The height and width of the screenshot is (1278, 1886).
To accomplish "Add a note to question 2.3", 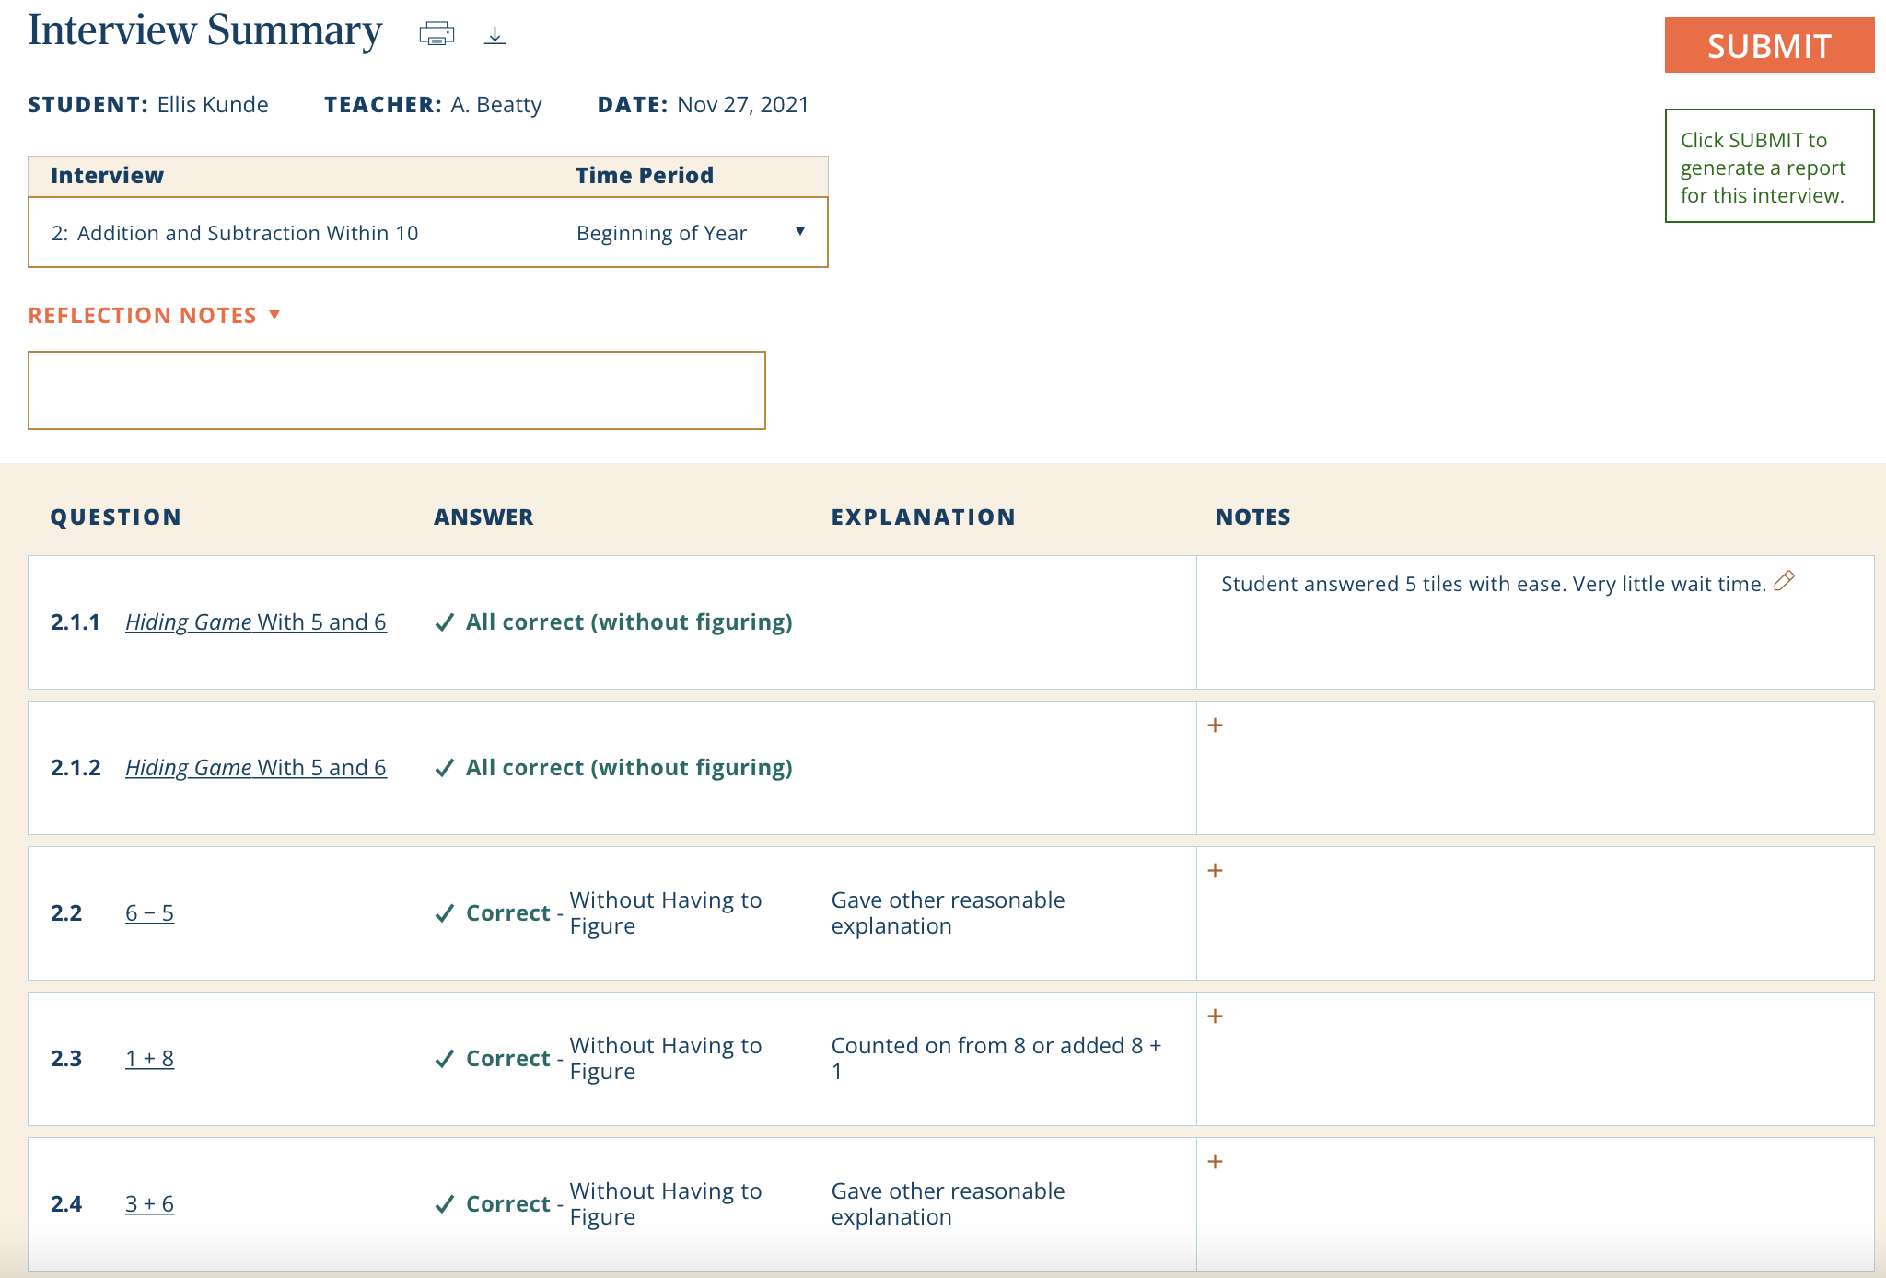I will click(x=1217, y=1016).
